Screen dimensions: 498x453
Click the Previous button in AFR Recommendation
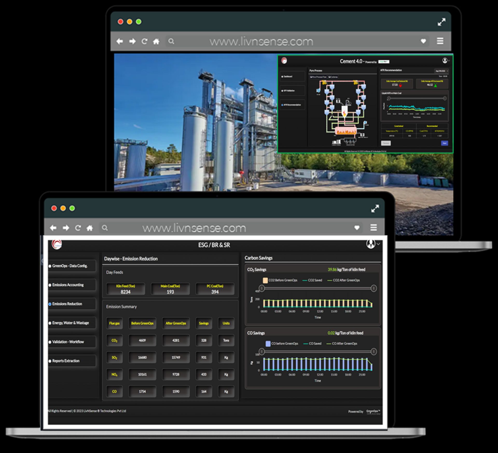pyautogui.click(x=386, y=143)
